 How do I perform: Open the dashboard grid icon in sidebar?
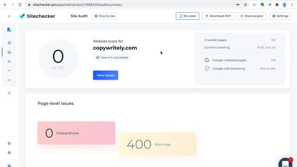pos(9,43)
